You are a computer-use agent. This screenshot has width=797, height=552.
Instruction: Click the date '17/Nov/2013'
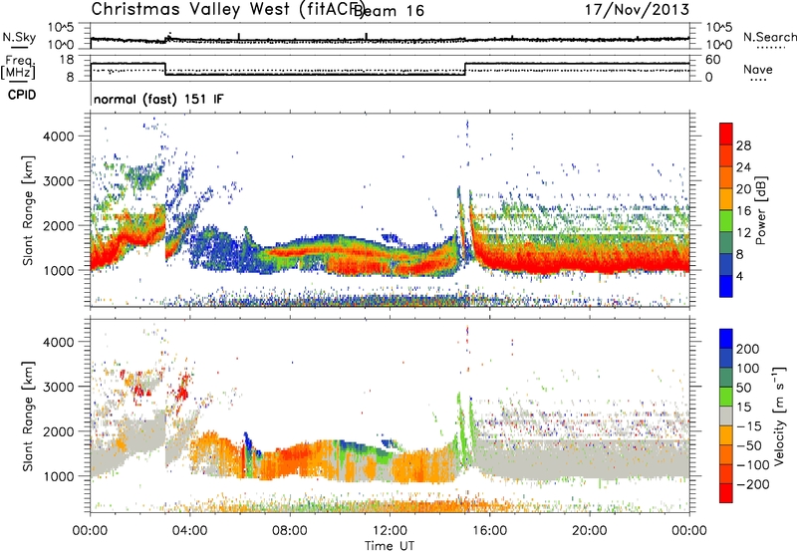[637, 9]
